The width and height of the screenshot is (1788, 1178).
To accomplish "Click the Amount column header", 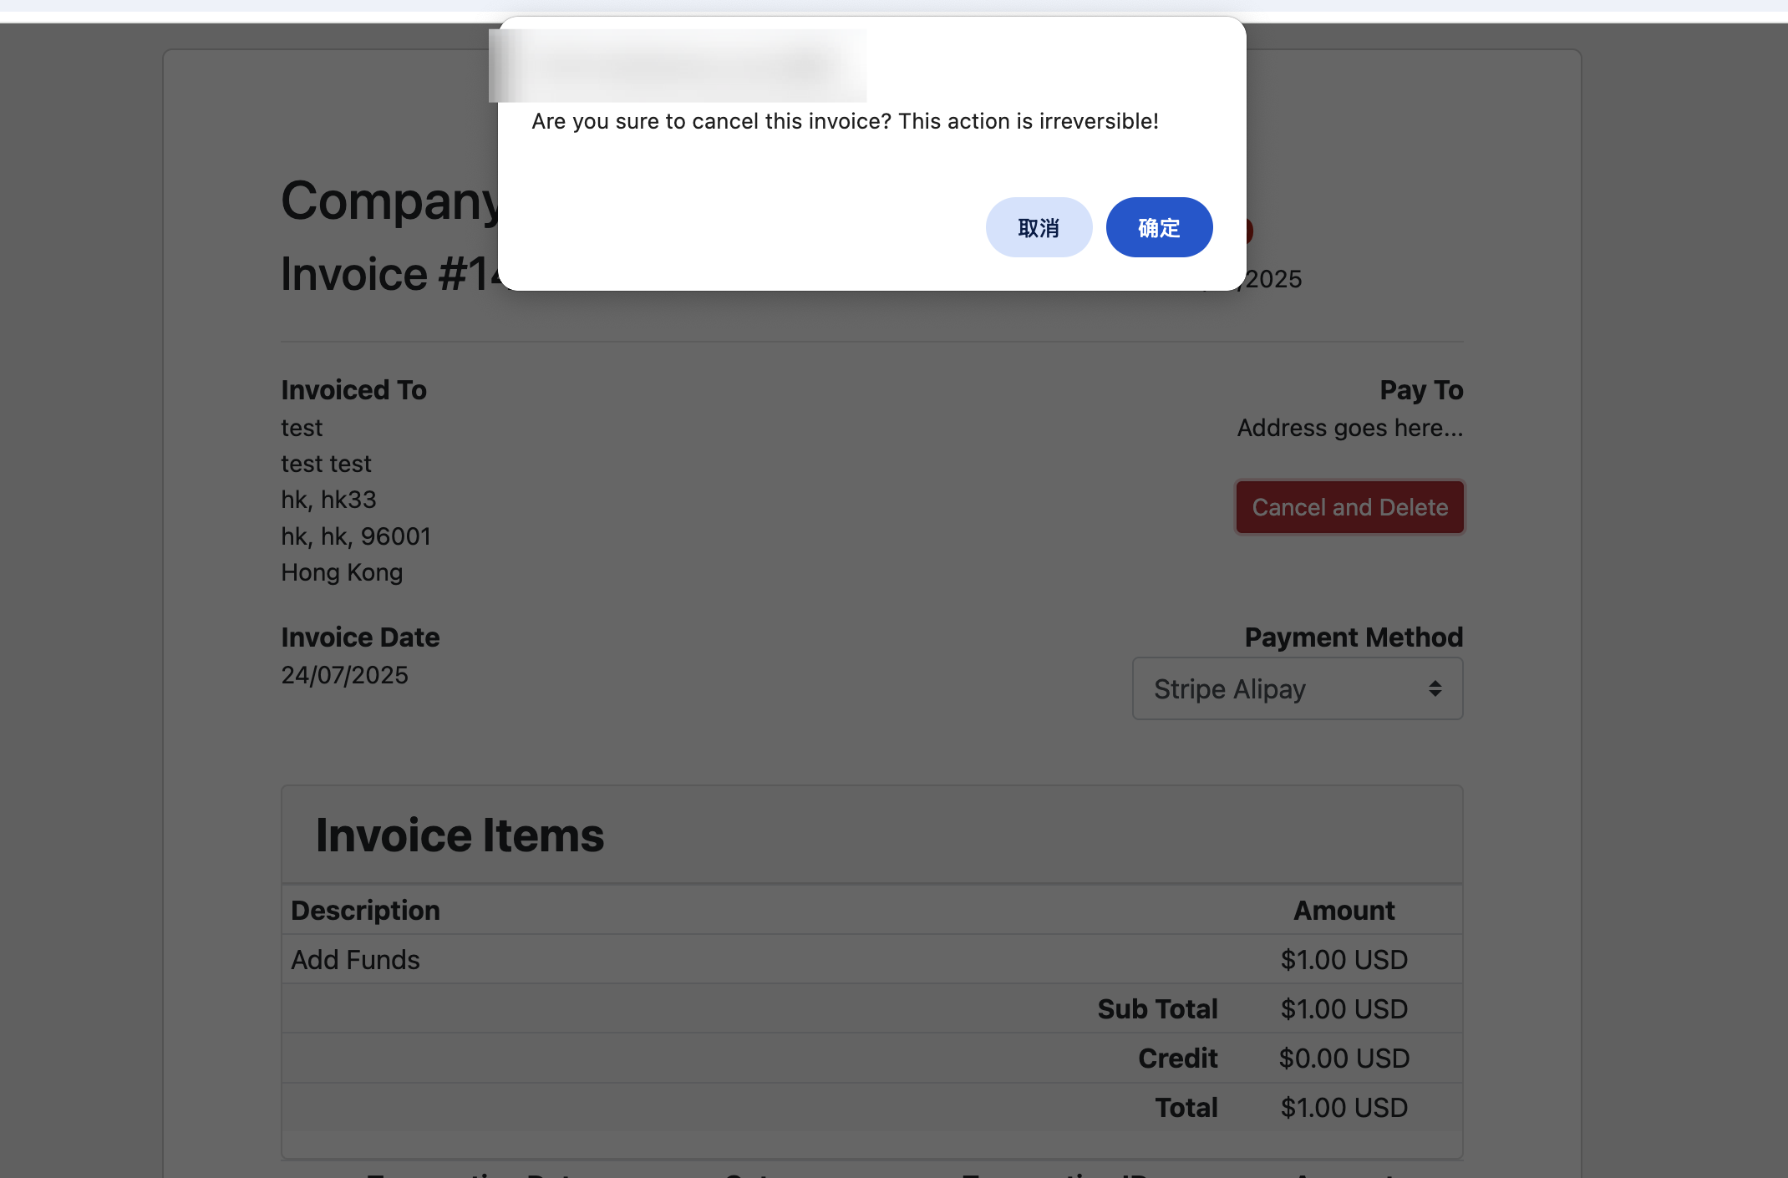I will (1344, 910).
